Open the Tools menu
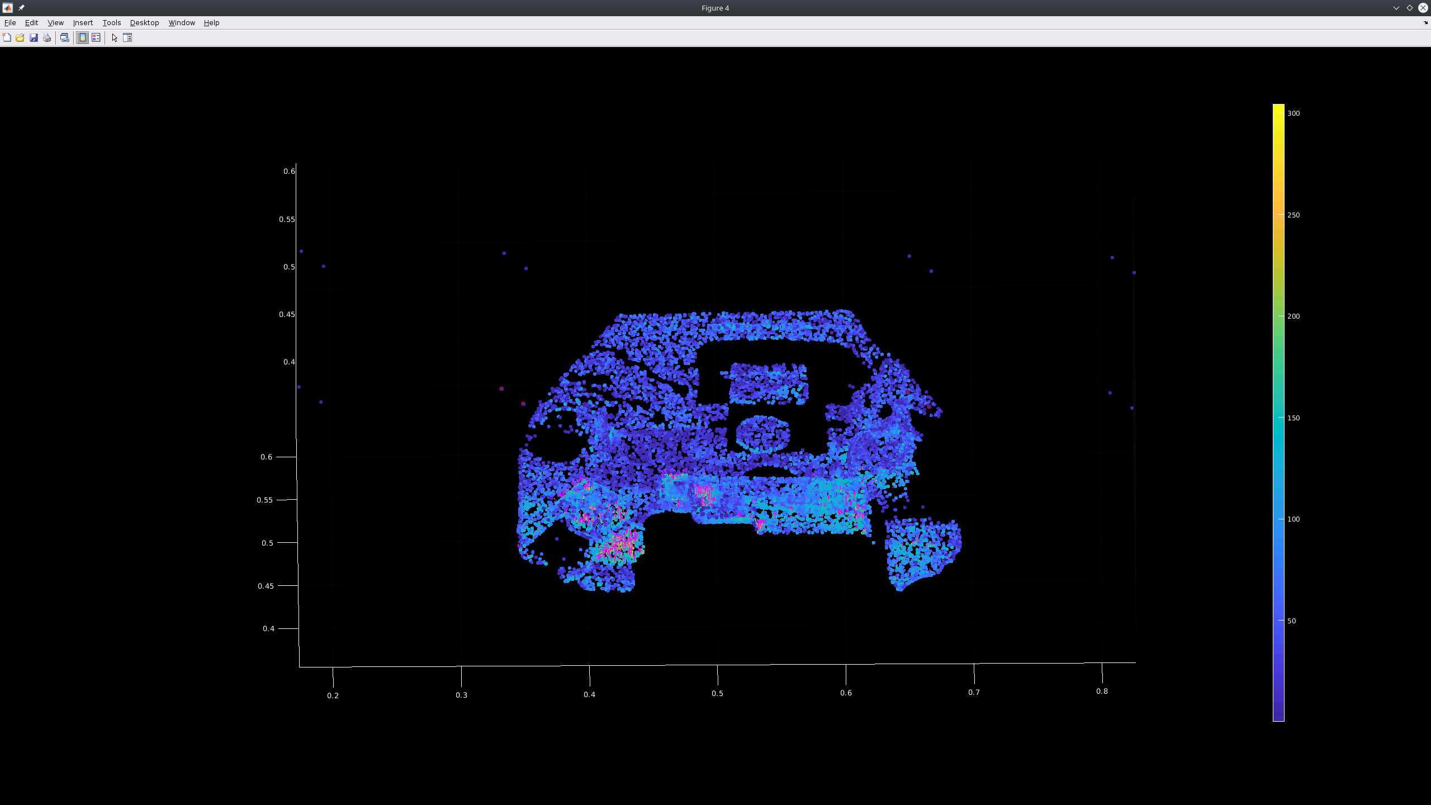The height and width of the screenshot is (805, 1431). [x=111, y=22]
